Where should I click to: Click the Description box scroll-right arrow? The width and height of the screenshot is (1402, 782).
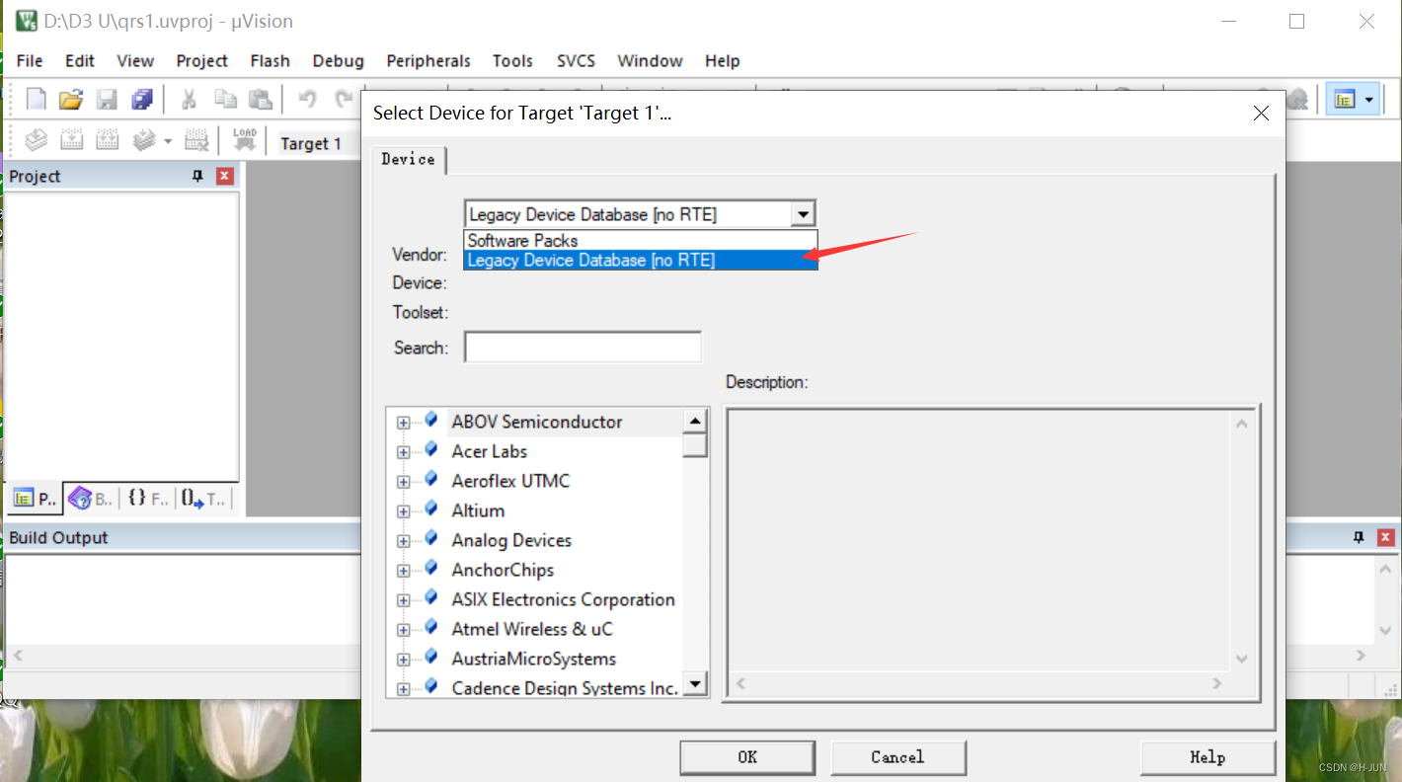pos(1217,683)
